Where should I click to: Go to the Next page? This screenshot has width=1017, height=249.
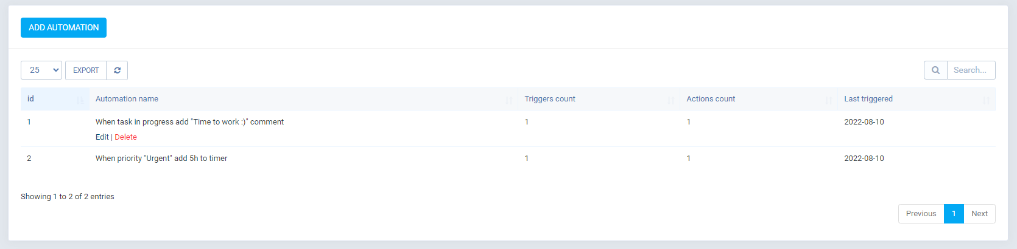(979, 214)
